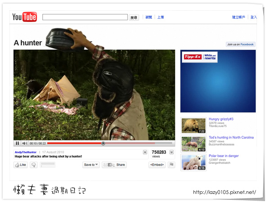The width and height of the screenshot is (270, 202).
Task: Click the video player frame showing the hunter
Action: [x=94, y=95]
